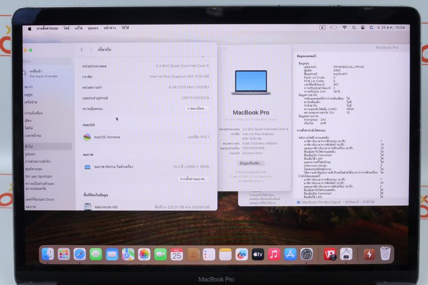The width and height of the screenshot is (428, 285).
Task: Click the การตั้งค่าจอภาพ... display settings button
Action: point(193,179)
